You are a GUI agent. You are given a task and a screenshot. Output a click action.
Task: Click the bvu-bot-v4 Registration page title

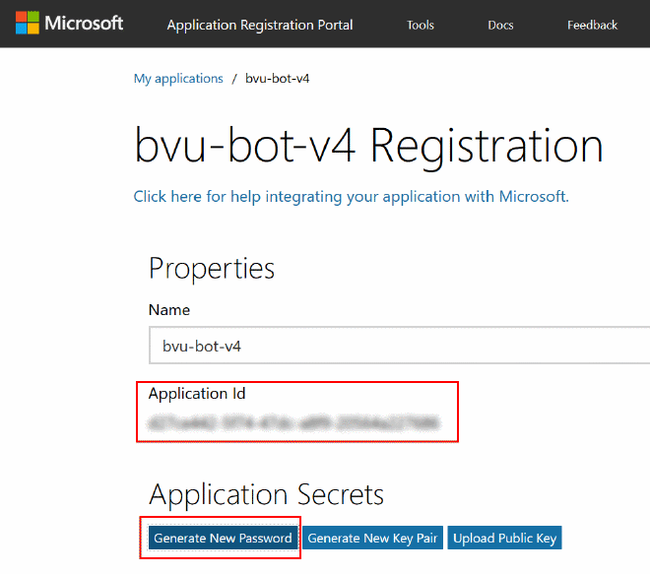(x=368, y=146)
